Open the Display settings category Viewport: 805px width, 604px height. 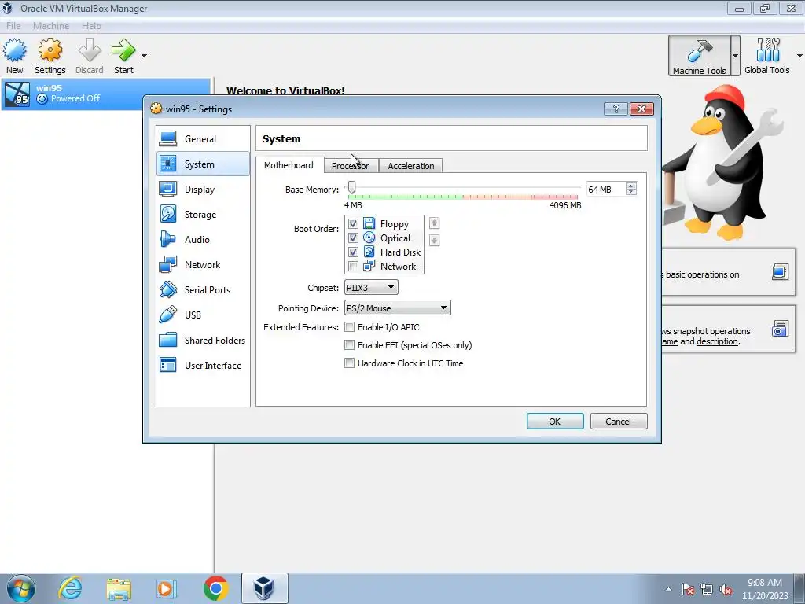(x=204, y=189)
